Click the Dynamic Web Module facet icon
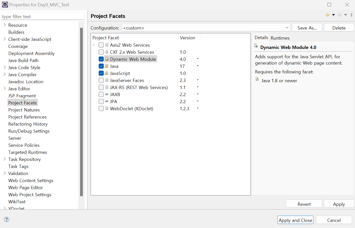The image size is (355, 228). point(107,59)
